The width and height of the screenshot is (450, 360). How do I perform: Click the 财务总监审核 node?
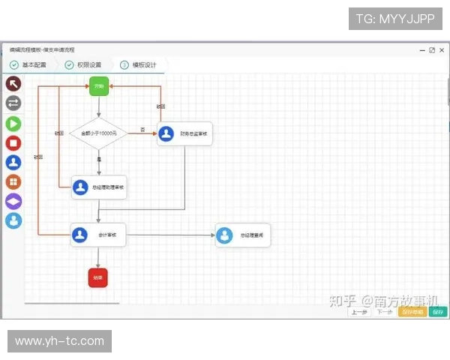tap(184, 133)
